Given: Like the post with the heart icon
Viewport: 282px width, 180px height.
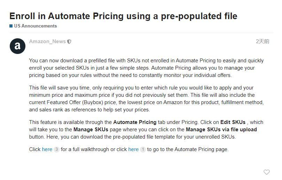Looking at the screenshot, I should (x=266, y=172).
